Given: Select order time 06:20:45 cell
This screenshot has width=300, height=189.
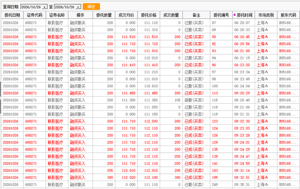Looking at the screenshot, I should pos(244,37).
